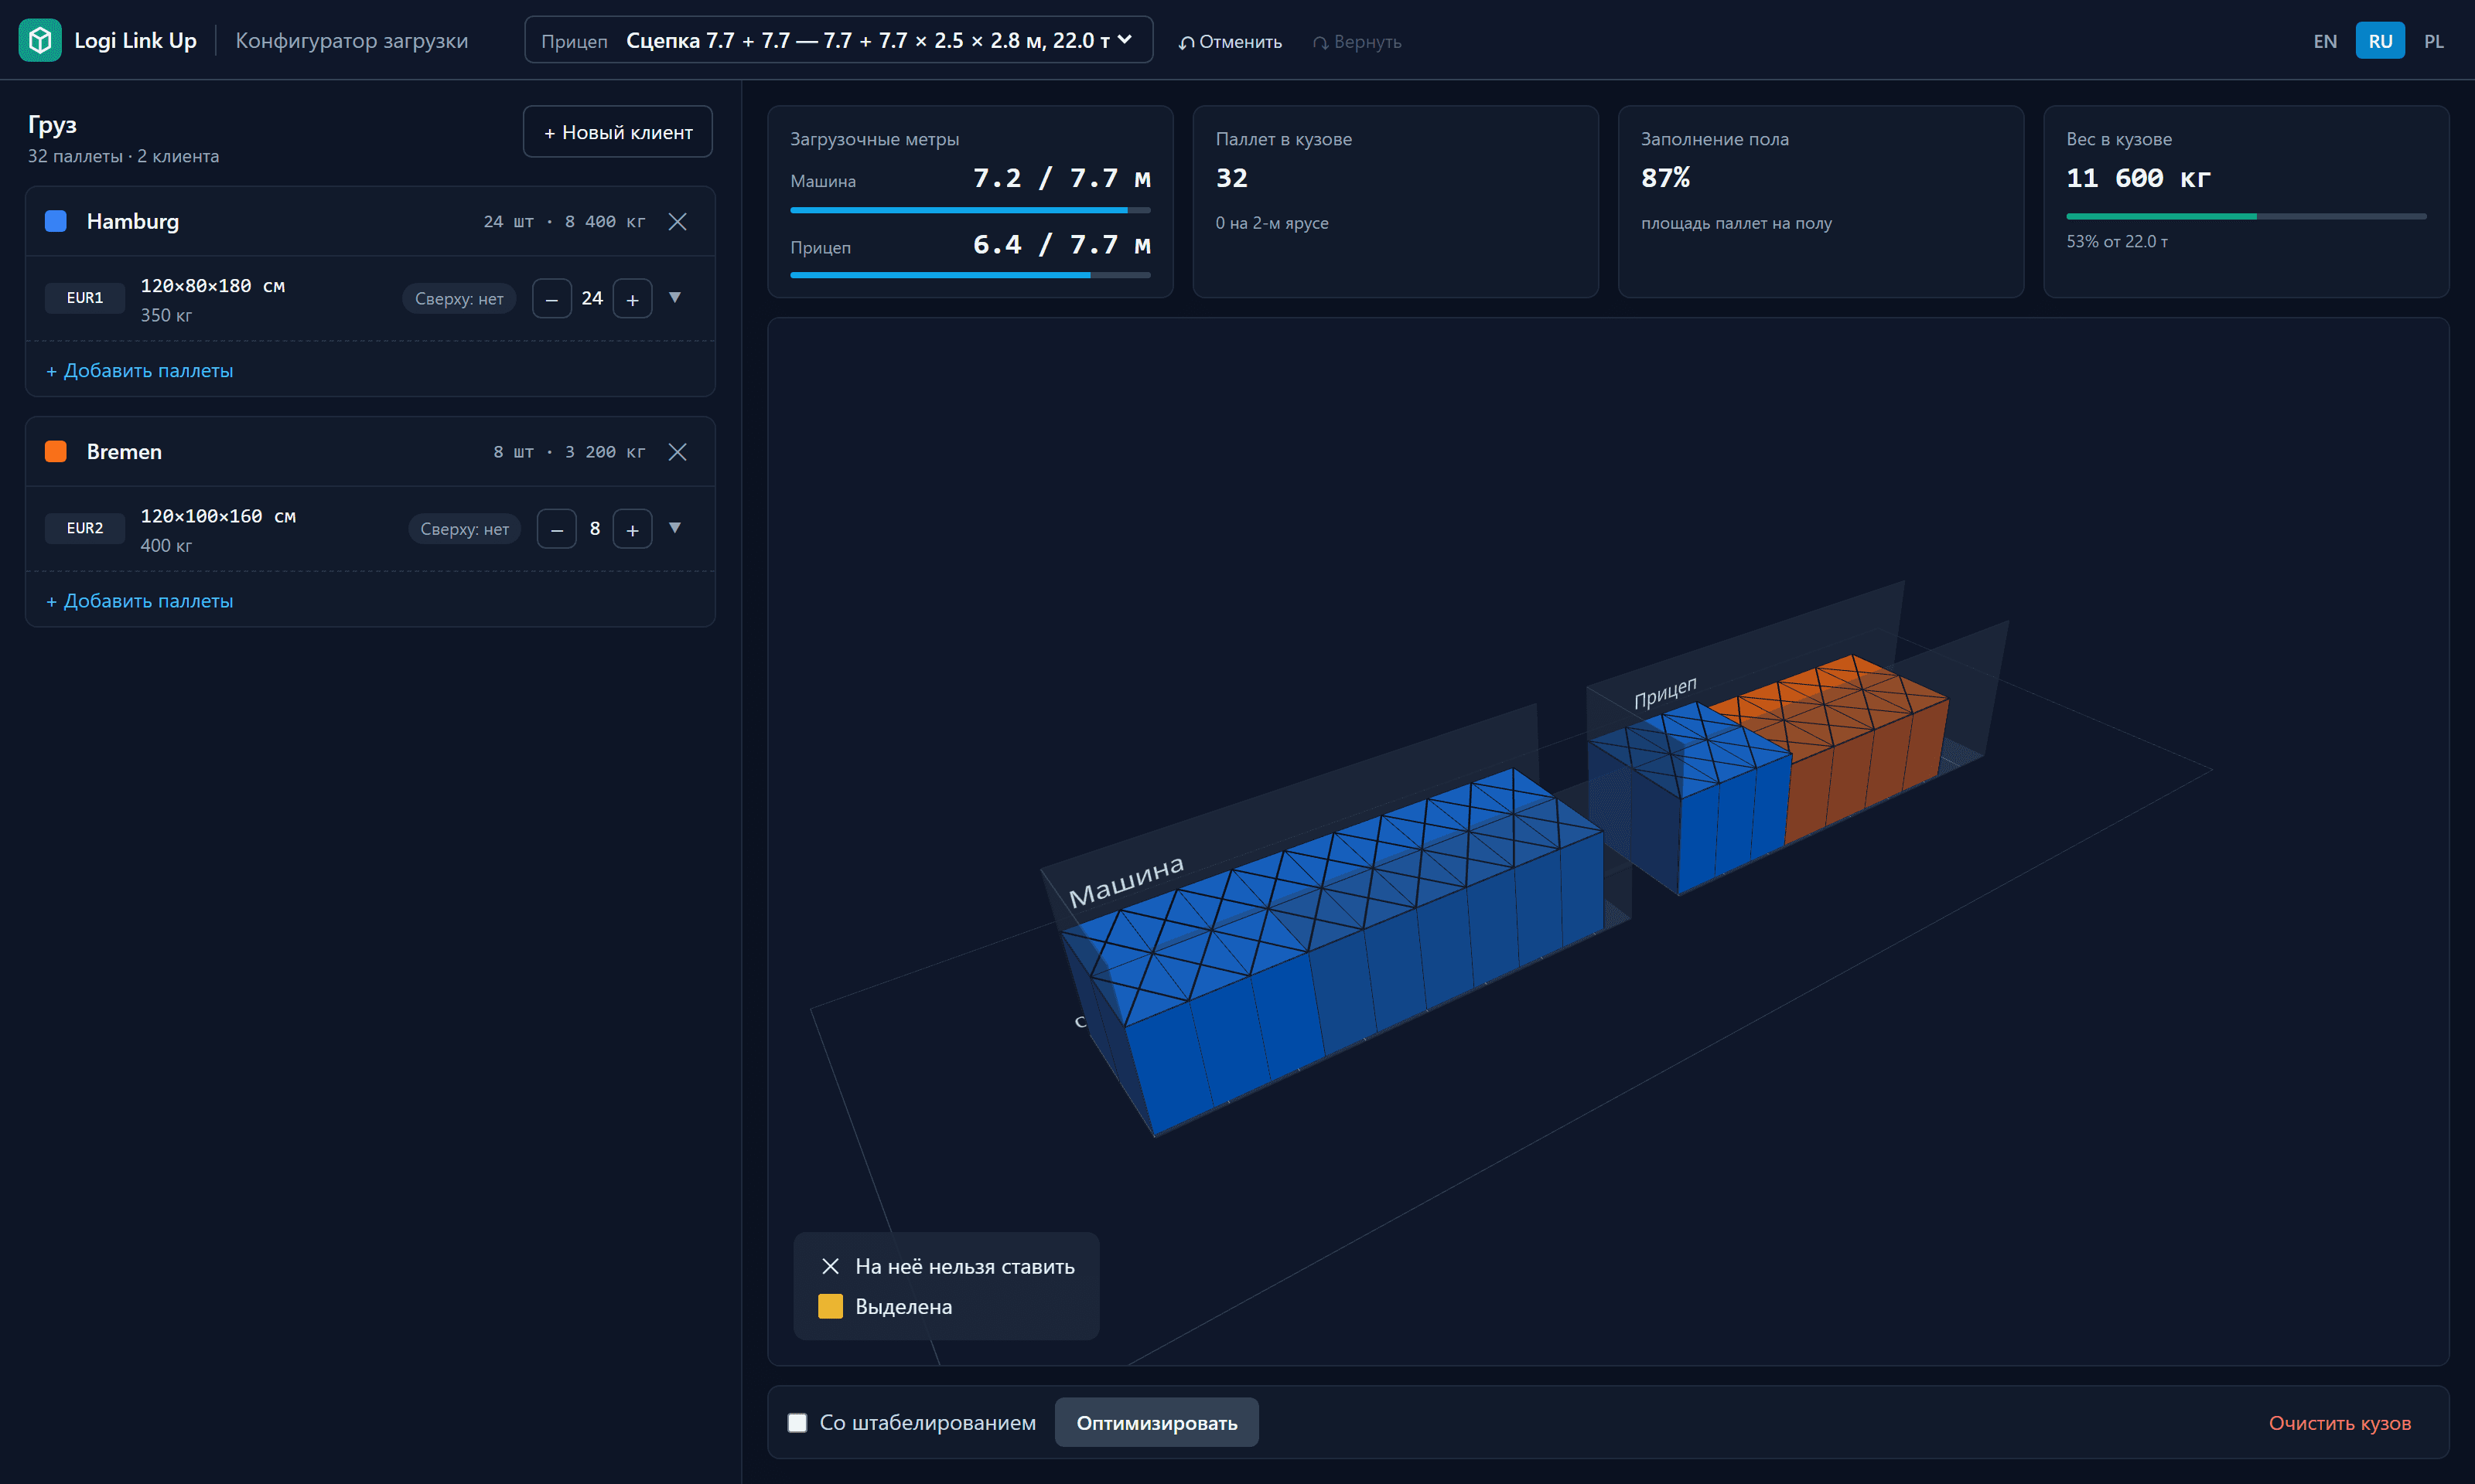Image resolution: width=2475 pixels, height=1484 pixels.
Task: Remove the Bremen client with X icon
Action: (678, 452)
